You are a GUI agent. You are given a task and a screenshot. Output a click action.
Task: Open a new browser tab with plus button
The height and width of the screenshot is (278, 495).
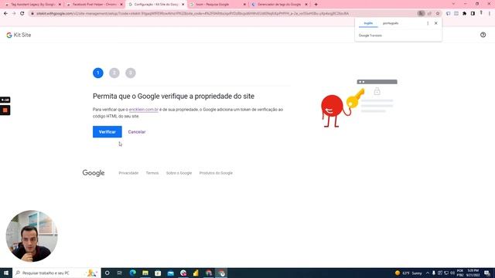(x=316, y=5)
